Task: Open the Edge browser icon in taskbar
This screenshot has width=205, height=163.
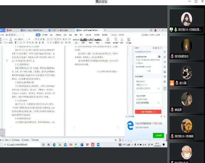Action: [x=54, y=145]
